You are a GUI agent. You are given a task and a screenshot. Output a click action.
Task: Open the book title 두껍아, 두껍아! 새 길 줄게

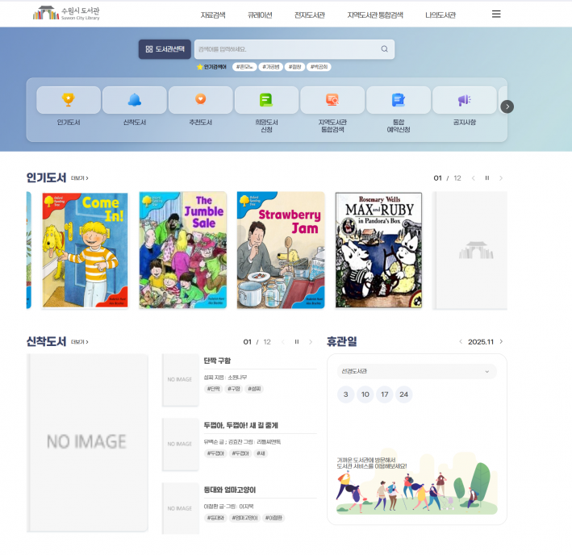pos(240,425)
